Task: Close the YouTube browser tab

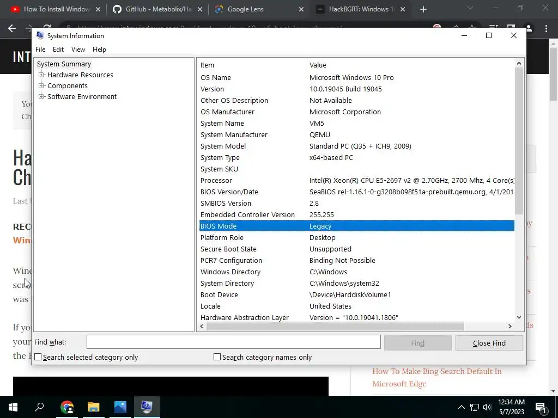Action: tap(98, 10)
